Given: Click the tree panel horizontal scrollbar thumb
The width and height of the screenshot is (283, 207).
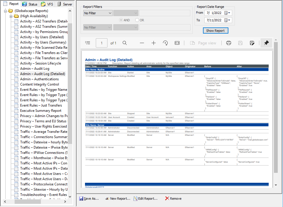Looking at the screenshot, I should 28,201.
